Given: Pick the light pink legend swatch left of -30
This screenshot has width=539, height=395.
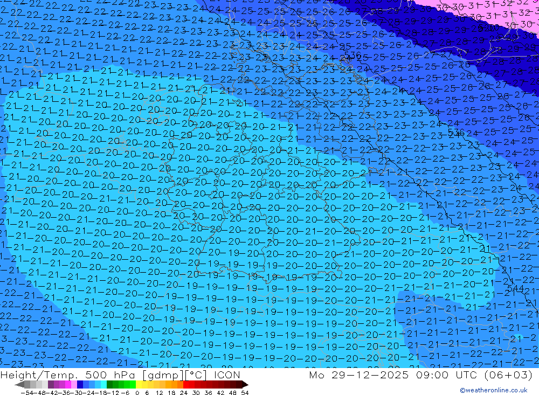Looking at the screenshot, I should (x=74, y=384).
